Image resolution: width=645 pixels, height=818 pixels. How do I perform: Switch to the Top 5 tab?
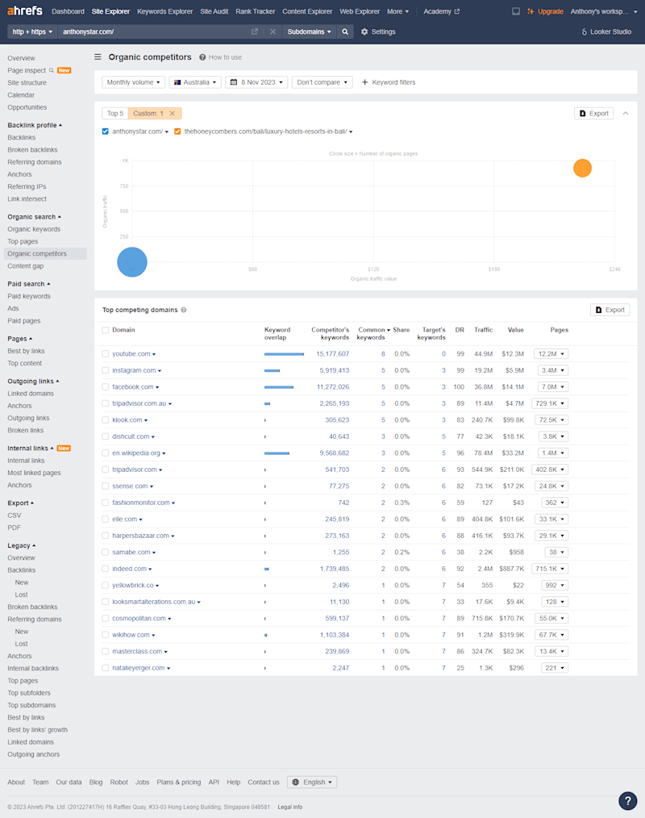click(115, 113)
